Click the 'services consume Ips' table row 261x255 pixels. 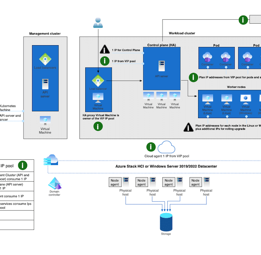(17, 206)
